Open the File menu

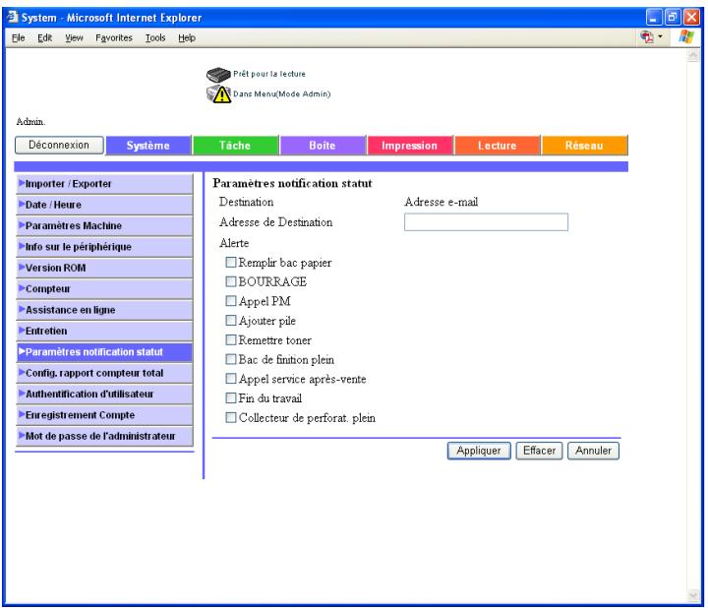pyautogui.click(x=18, y=38)
